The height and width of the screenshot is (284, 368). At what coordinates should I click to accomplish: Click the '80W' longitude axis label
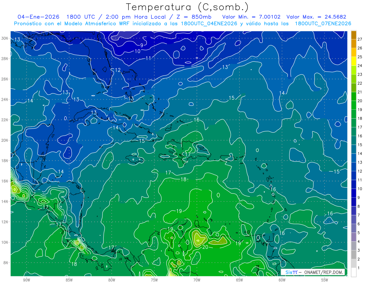tap(111, 280)
